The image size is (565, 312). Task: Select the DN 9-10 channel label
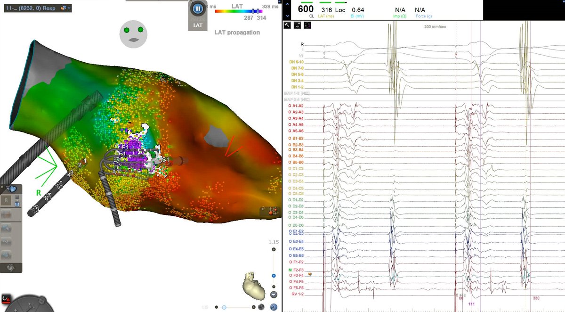(297, 62)
